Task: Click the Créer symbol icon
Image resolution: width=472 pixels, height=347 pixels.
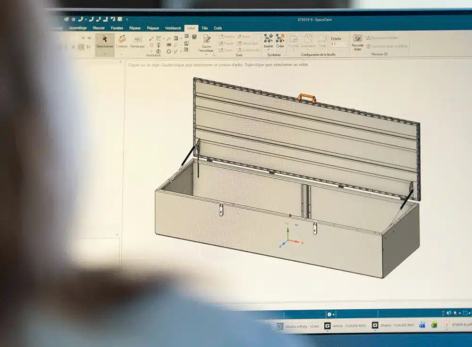Action: (280, 40)
